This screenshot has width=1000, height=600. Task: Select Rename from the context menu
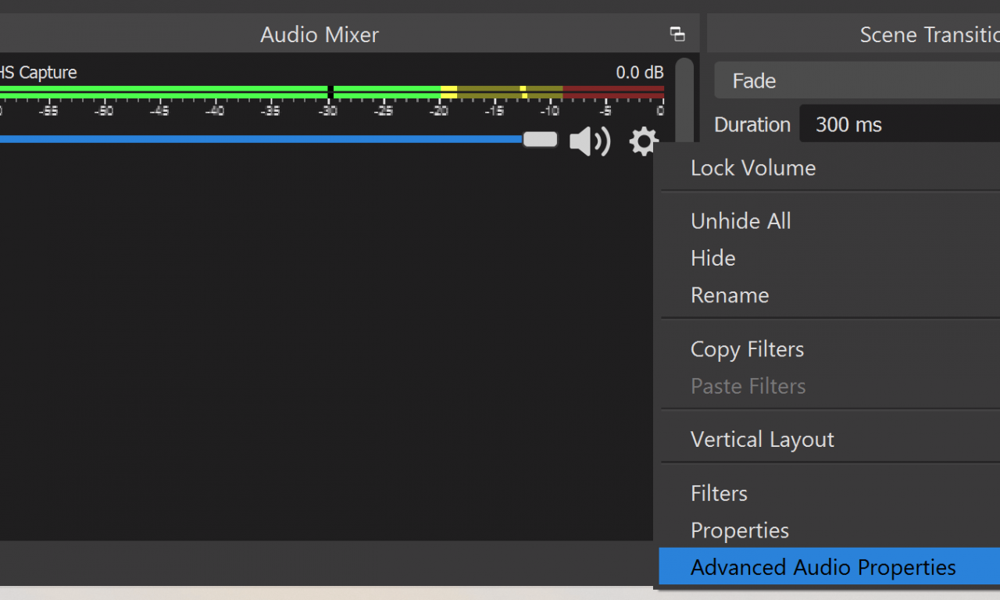(x=730, y=295)
